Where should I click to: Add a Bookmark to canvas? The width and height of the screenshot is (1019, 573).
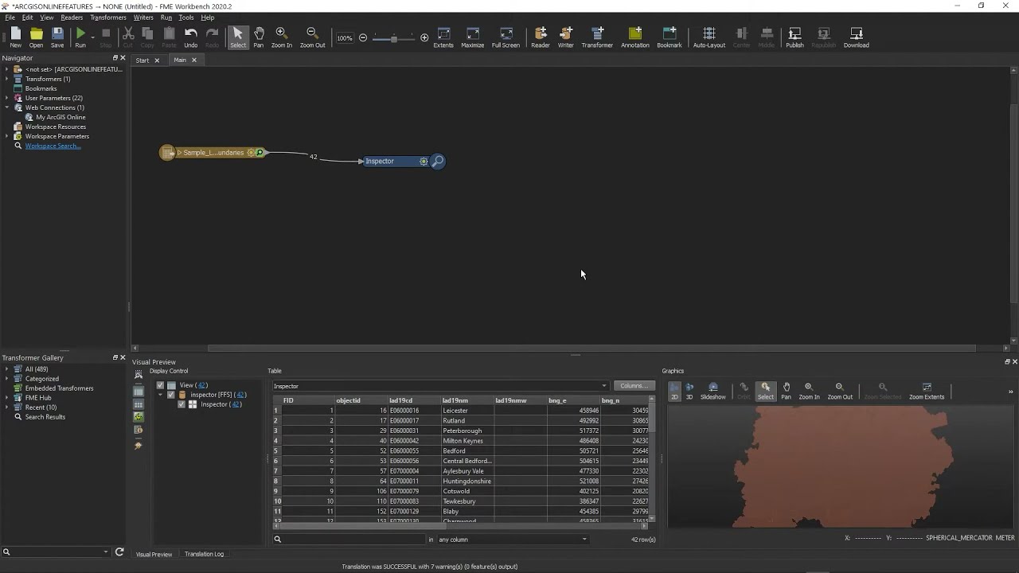tap(670, 37)
